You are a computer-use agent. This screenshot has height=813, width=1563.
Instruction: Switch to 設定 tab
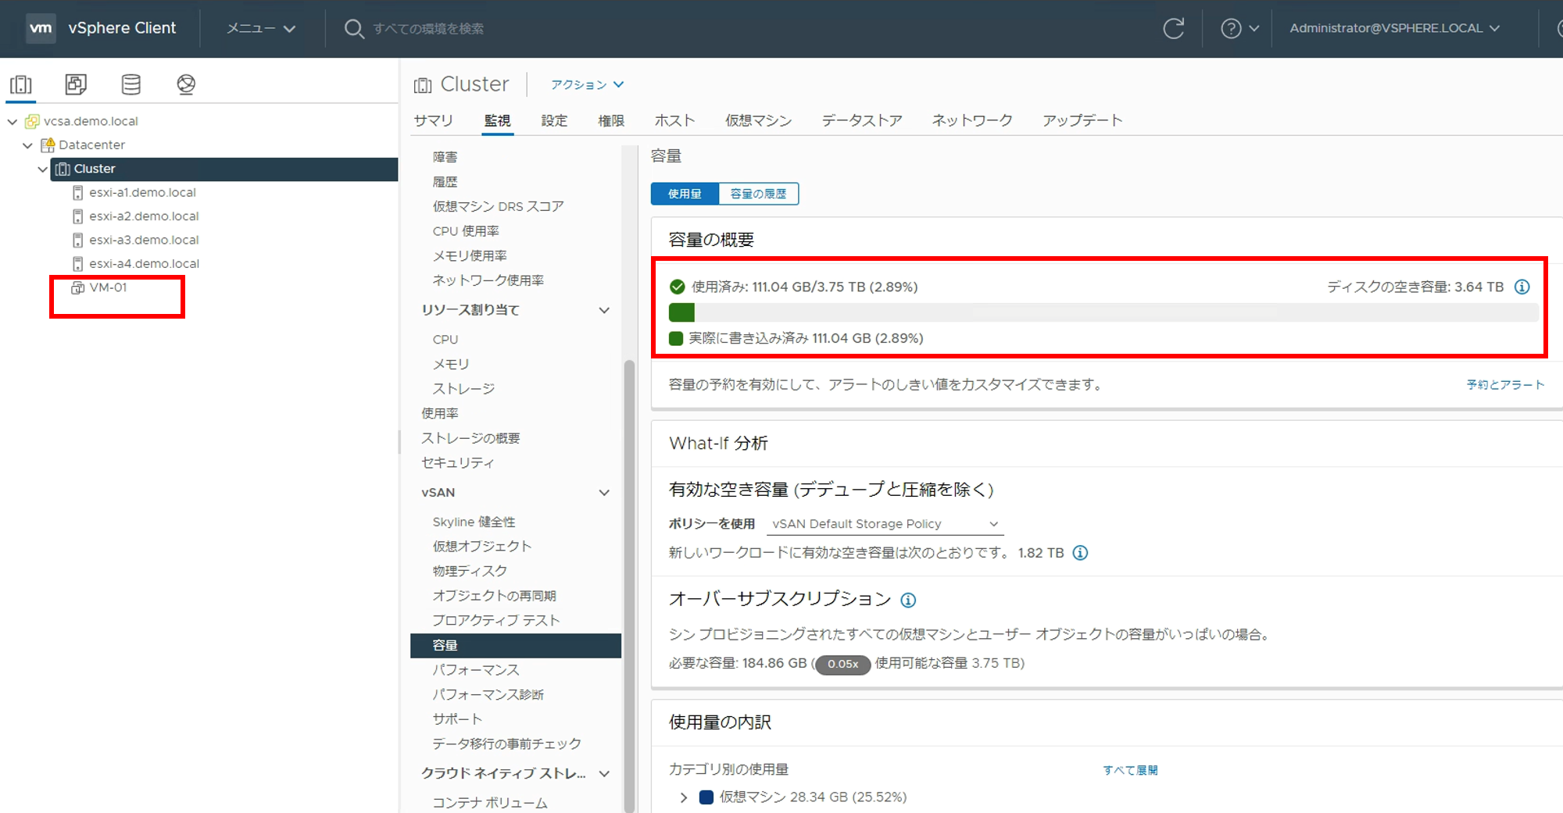(554, 120)
